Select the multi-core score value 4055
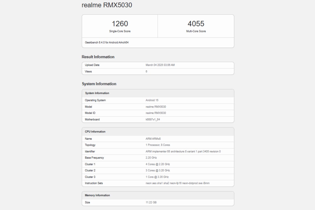315x210 pixels. coord(196,24)
